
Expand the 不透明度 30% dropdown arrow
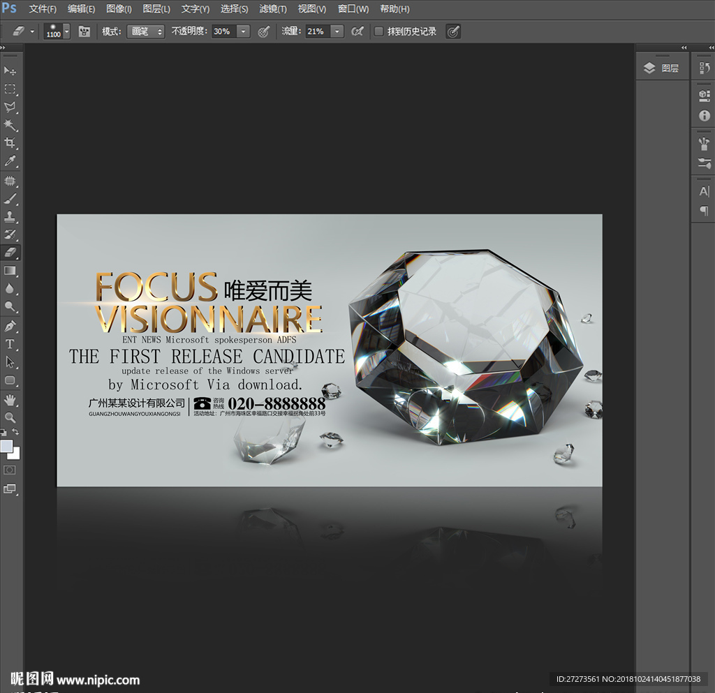[x=243, y=31]
